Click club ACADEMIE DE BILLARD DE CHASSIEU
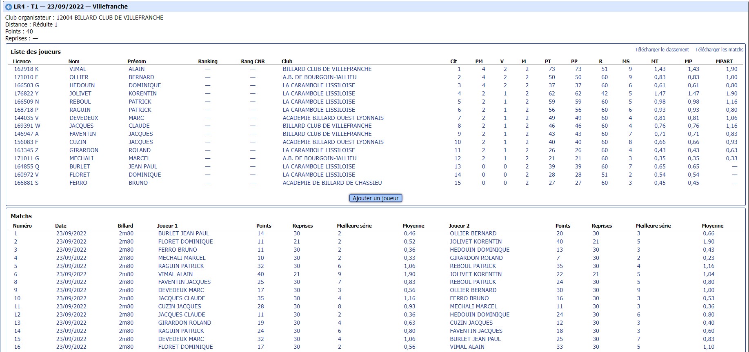Viewport: 749px width, 352px height. tap(332, 183)
